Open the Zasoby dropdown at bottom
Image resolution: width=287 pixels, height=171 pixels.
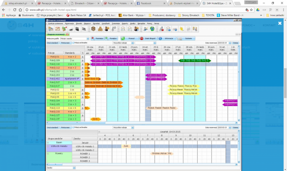pyautogui.click(x=74, y=168)
